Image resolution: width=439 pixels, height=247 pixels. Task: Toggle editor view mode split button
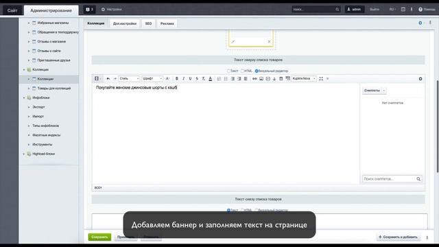coord(97,78)
